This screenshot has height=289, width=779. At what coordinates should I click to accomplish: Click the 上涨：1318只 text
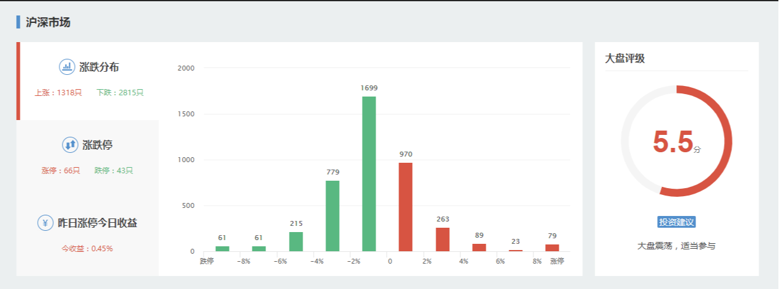click(58, 93)
